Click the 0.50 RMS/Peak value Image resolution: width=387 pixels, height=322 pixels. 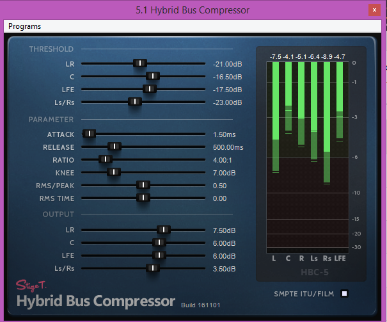pos(219,186)
